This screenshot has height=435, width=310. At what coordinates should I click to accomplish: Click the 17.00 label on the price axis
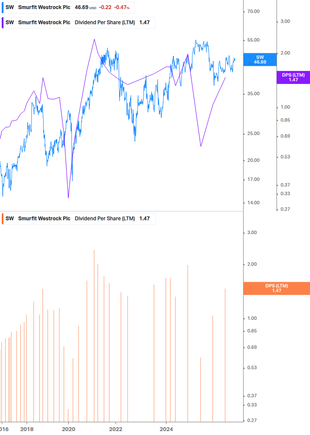253,180
